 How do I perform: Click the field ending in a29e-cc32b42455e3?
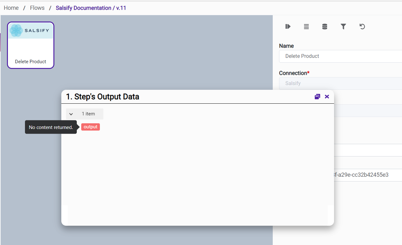coord(367,175)
